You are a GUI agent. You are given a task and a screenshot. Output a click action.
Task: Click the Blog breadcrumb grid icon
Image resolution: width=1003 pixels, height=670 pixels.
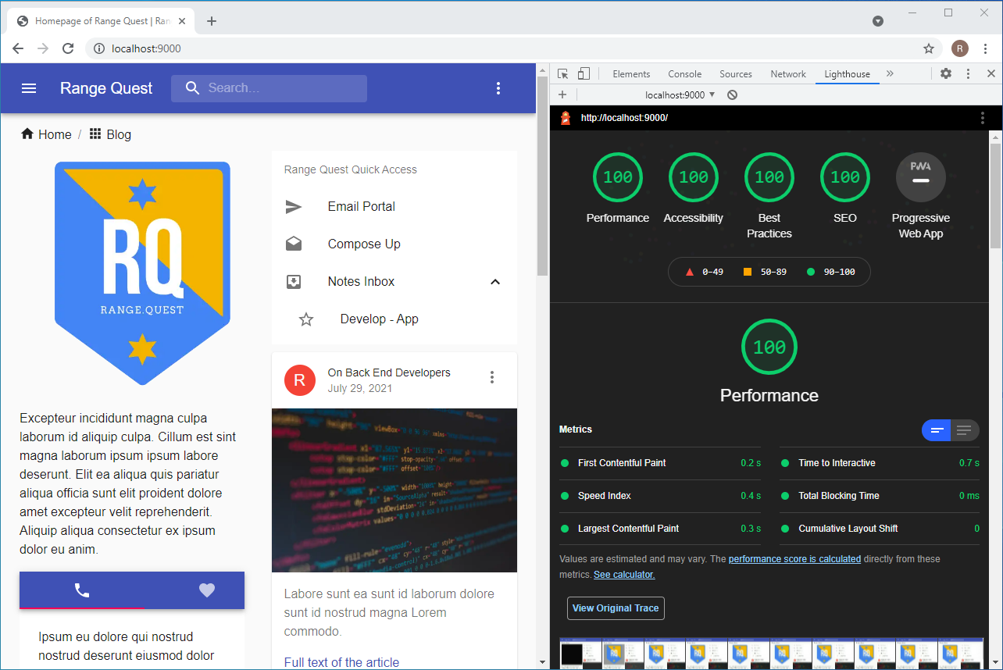pyautogui.click(x=95, y=134)
